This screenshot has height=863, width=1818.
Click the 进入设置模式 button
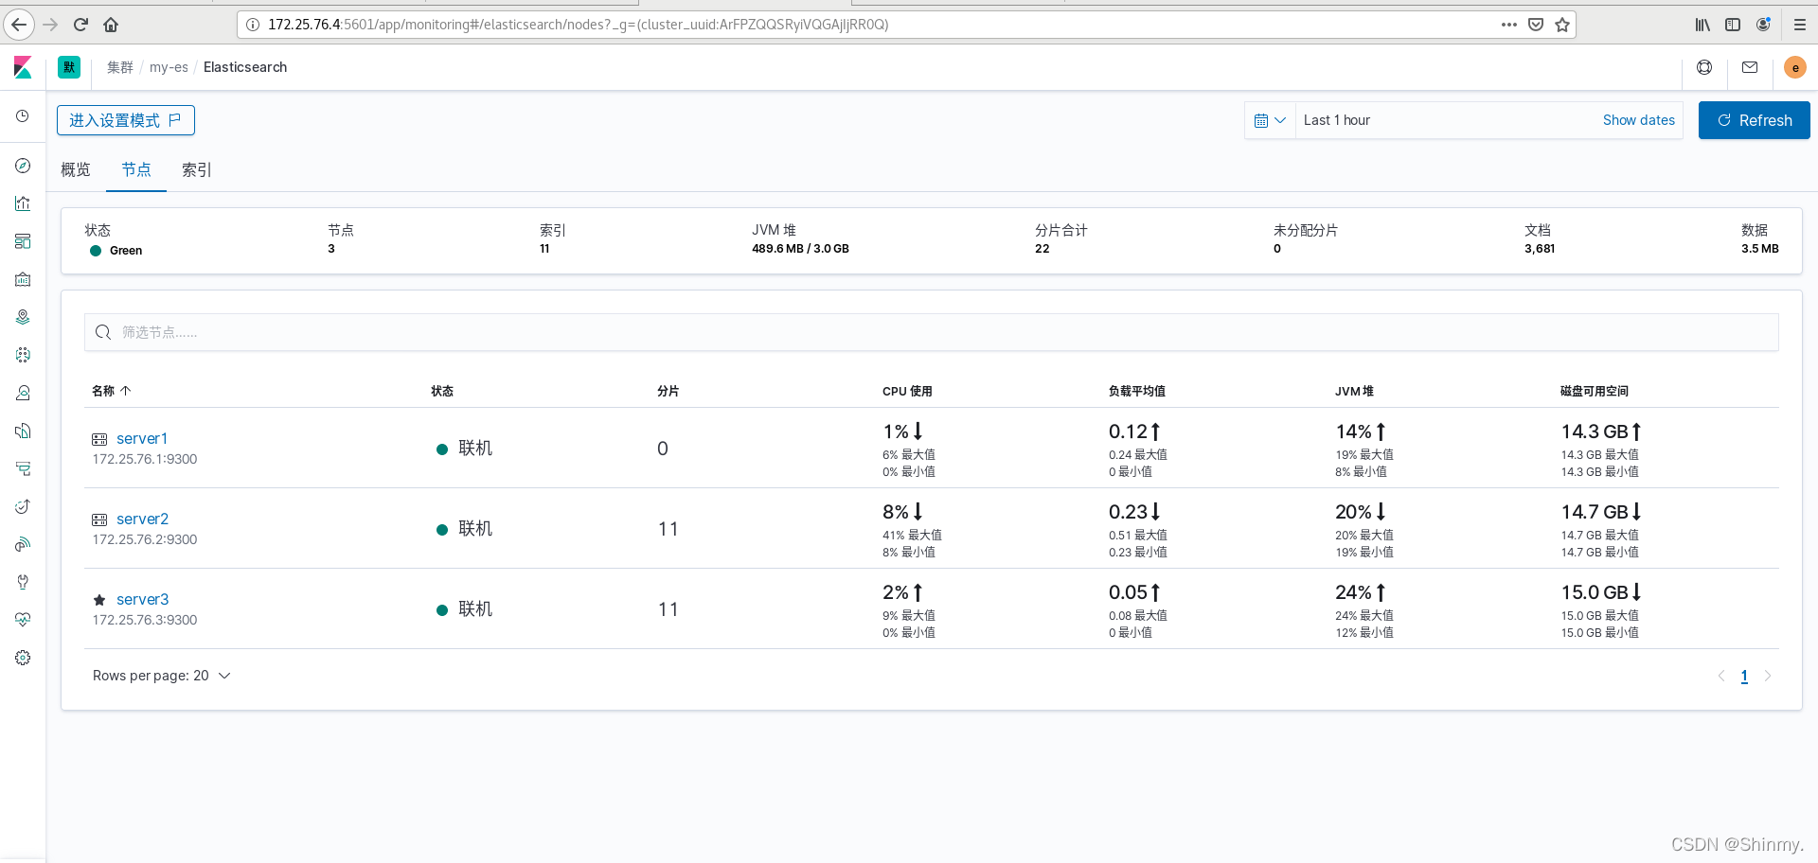point(126,120)
